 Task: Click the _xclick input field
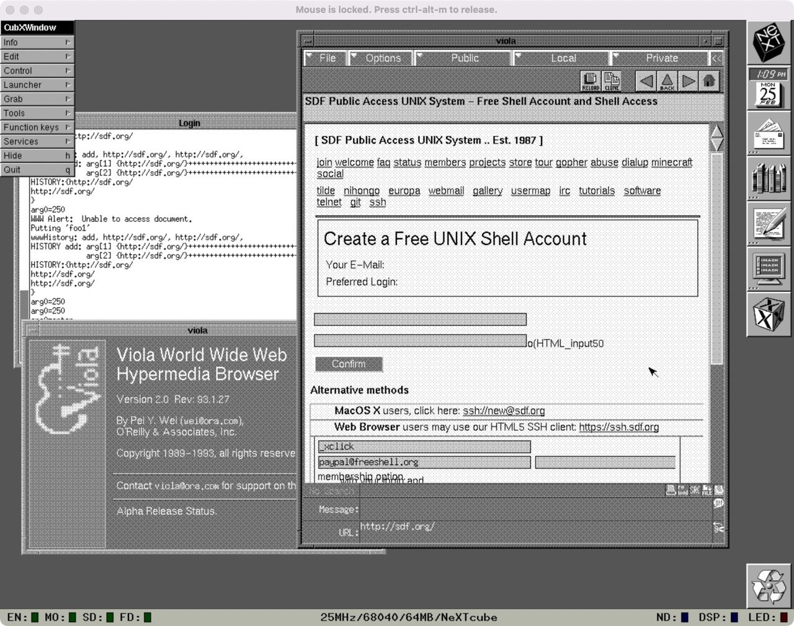[424, 447]
